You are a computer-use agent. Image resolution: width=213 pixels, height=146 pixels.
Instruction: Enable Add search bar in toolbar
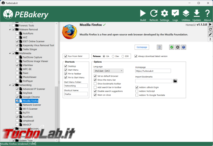tap(95, 87)
